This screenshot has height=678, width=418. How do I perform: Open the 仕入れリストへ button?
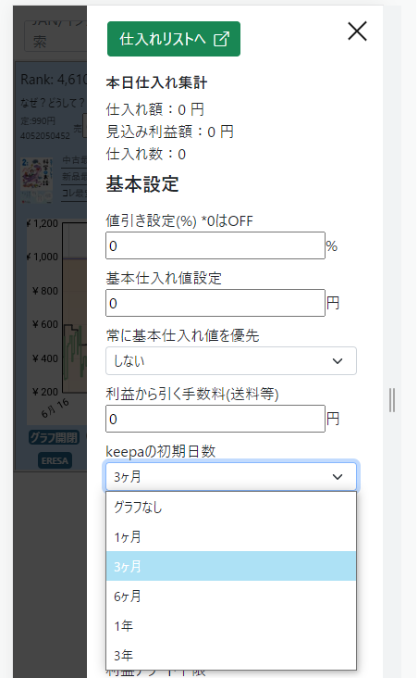pyautogui.click(x=174, y=39)
